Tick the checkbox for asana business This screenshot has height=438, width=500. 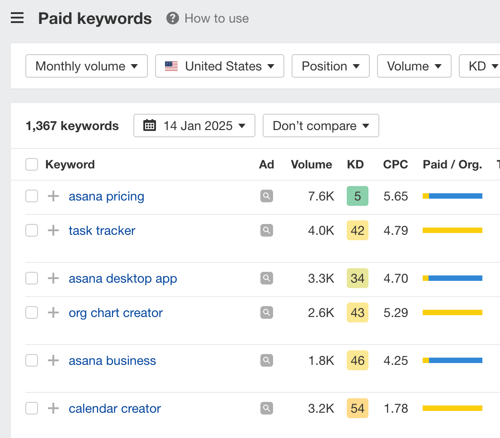(x=31, y=360)
